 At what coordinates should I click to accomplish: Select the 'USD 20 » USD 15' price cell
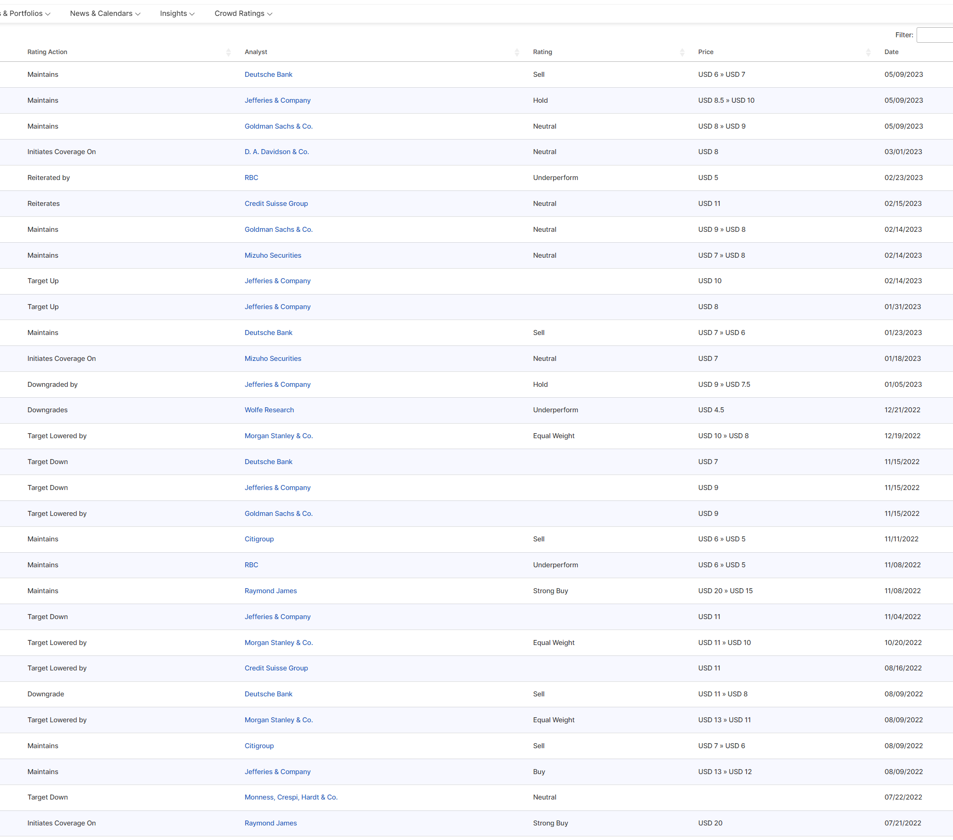tap(725, 591)
